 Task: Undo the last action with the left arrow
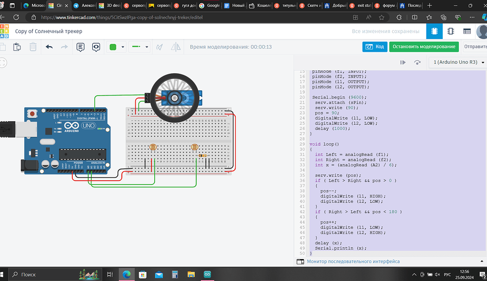click(x=49, y=47)
